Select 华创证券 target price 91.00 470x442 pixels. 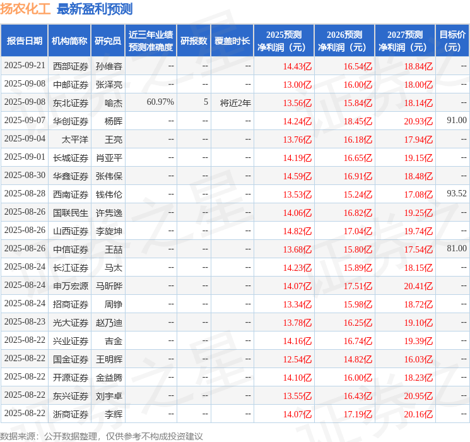pyautogui.click(x=457, y=121)
